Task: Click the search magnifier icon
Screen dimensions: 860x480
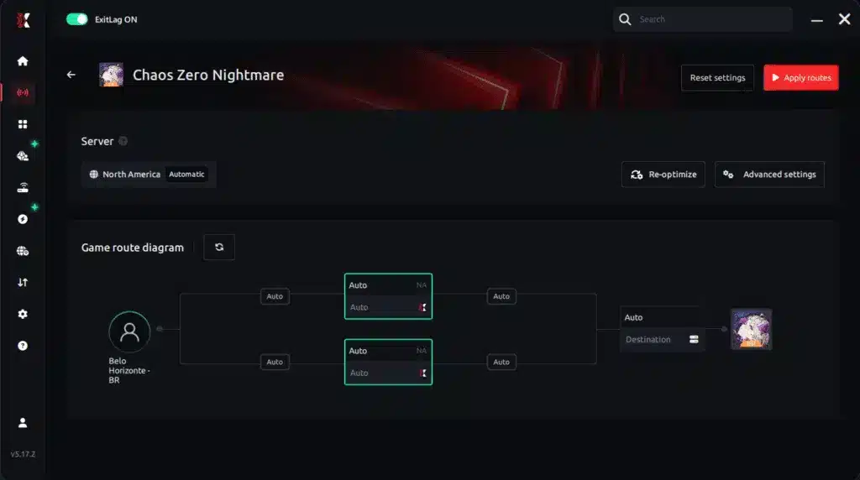Action: [625, 19]
